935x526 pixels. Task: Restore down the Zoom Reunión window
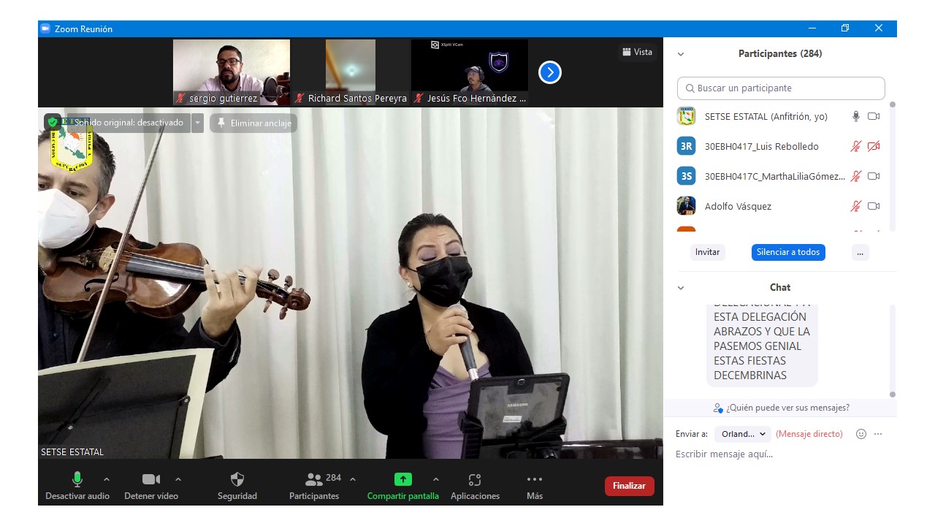pos(845,28)
